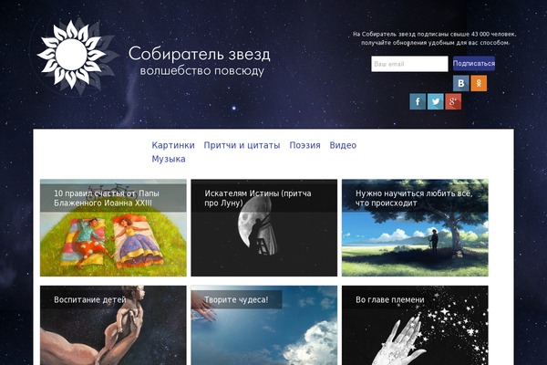The height and width of the screenshot is (365, 547).
Task: Open the Во главе племени article
Action: coord(415,325)
